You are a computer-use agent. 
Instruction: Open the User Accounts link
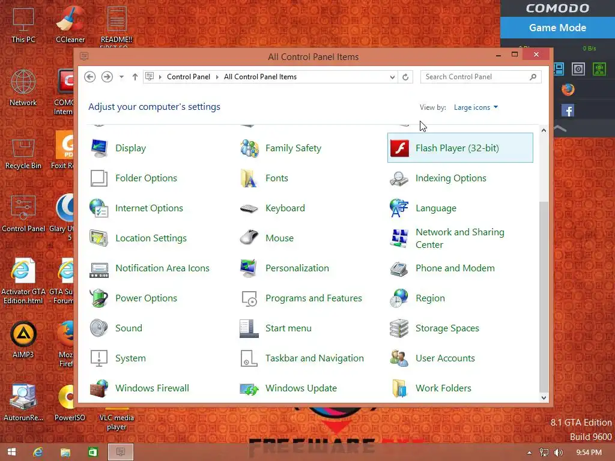445,358
